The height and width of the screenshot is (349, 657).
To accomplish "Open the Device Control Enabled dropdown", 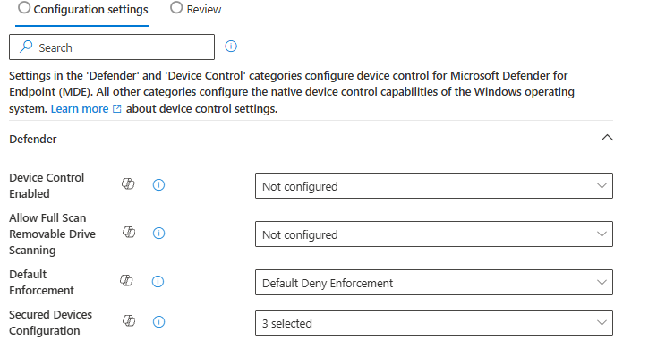I will pyautogui.click(x=434, y=185).
